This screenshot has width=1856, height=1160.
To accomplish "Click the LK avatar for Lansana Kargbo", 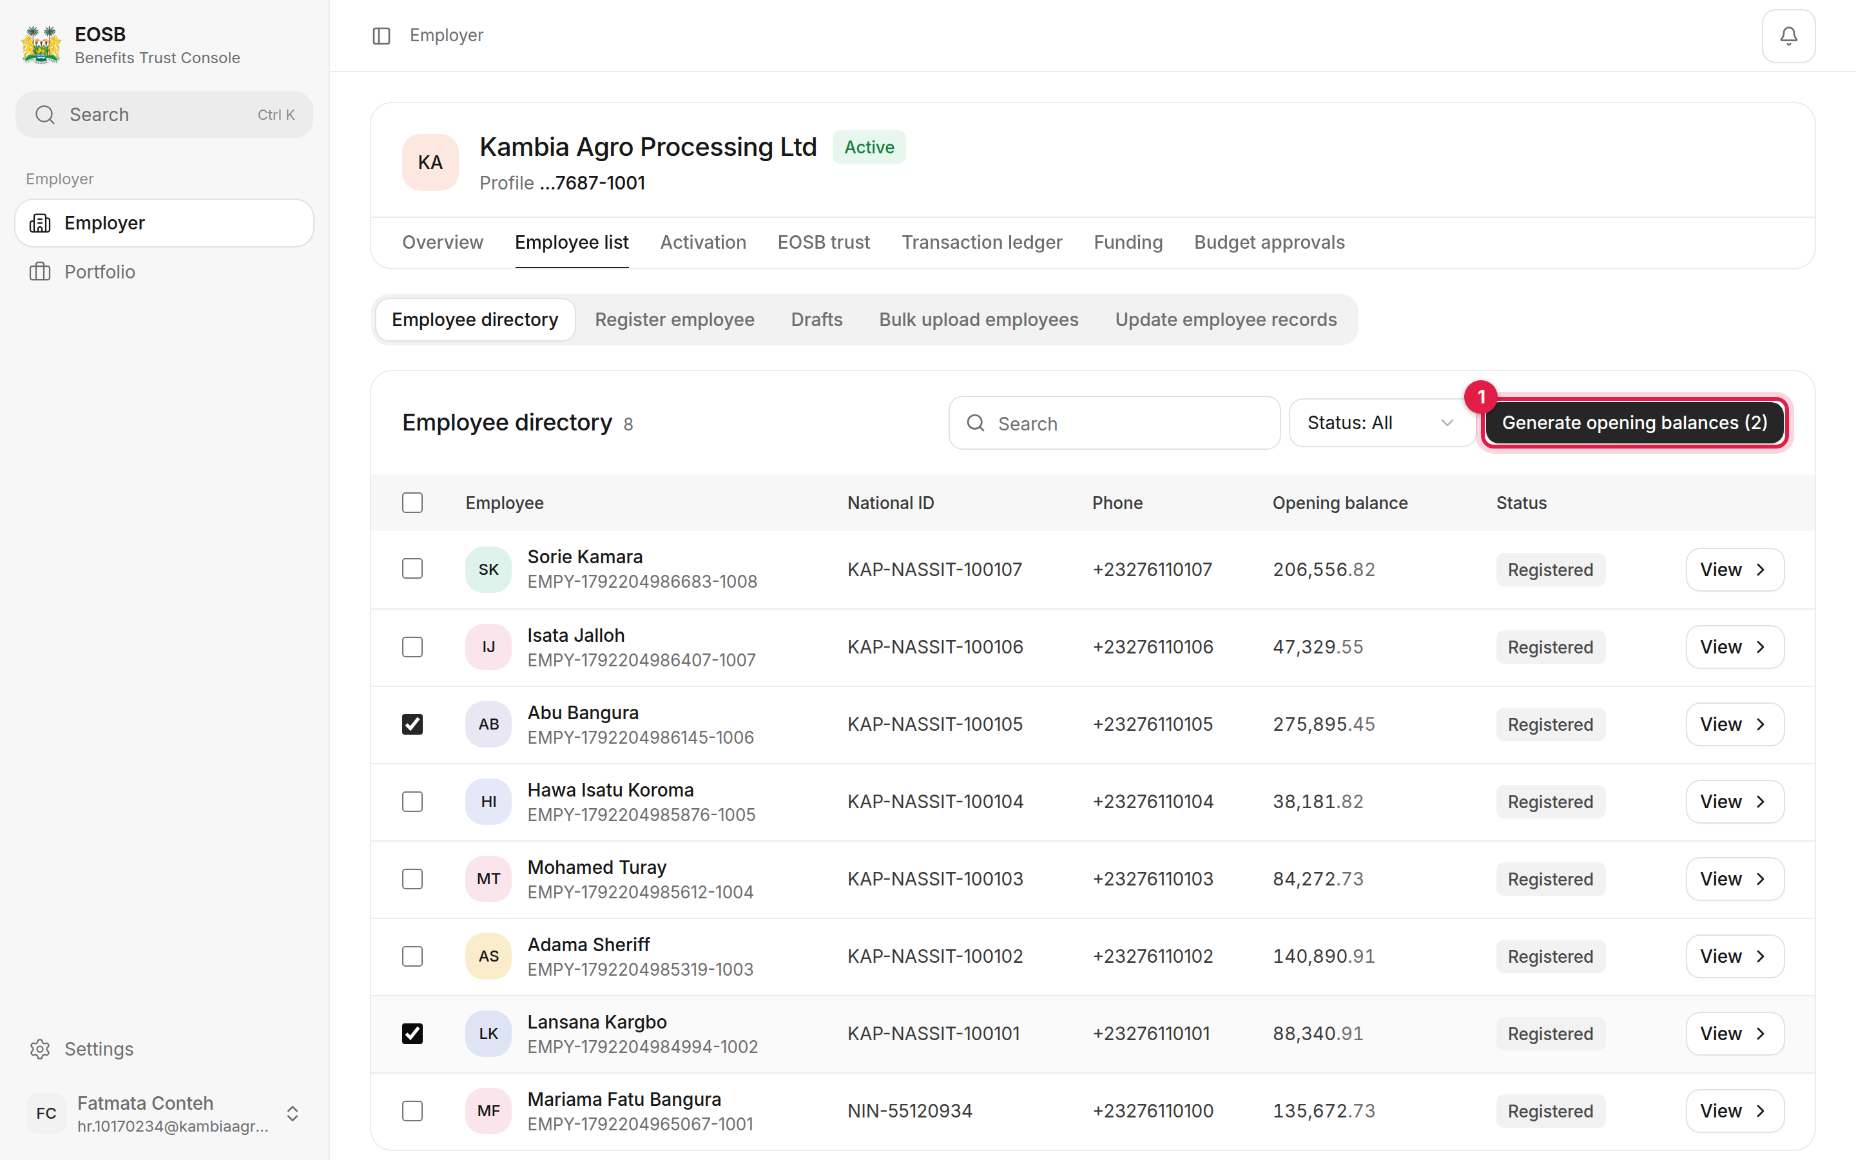I will [488, 1034].
